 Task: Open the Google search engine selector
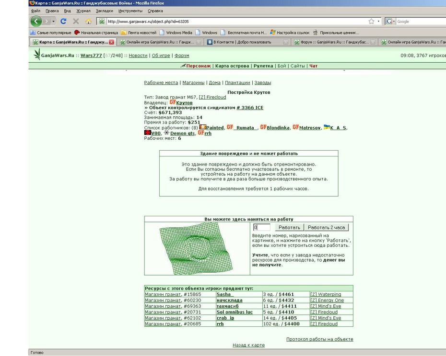click(x=390, y=21)
